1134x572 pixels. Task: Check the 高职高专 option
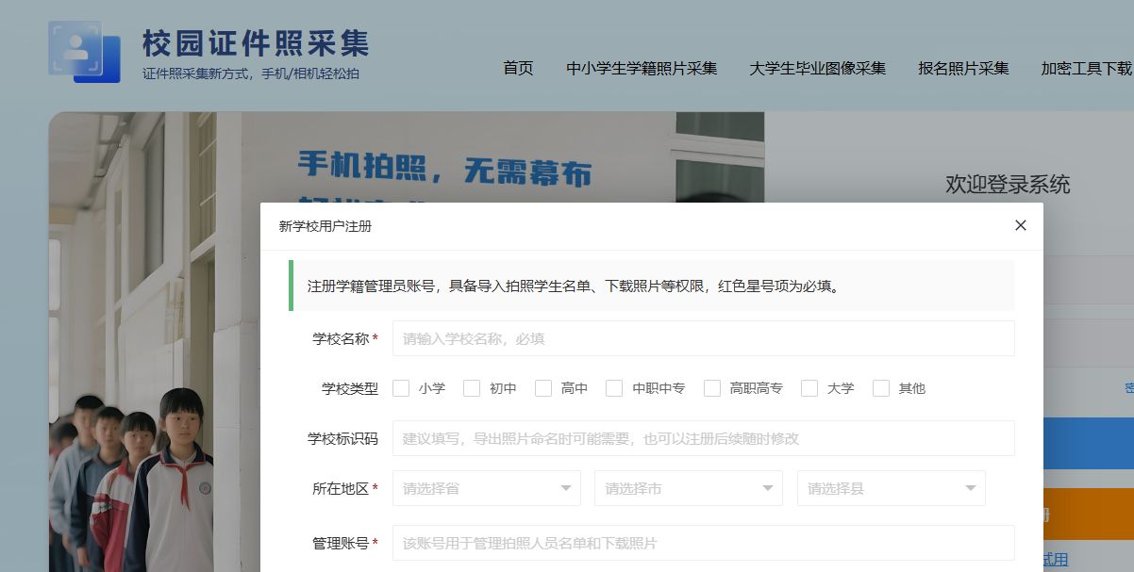[x=712, y=388]
